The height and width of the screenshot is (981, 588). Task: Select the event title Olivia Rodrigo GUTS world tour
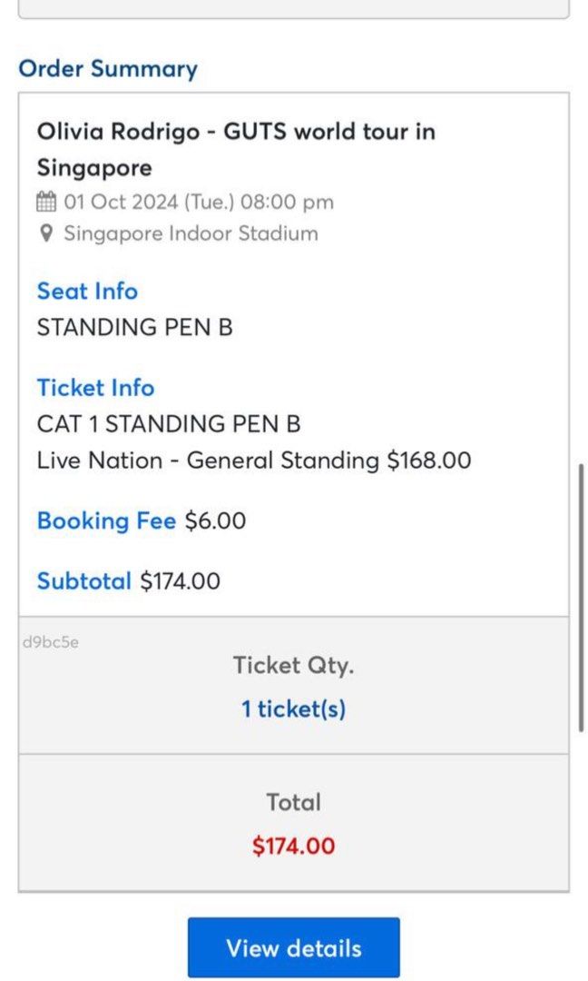(235, 150)
